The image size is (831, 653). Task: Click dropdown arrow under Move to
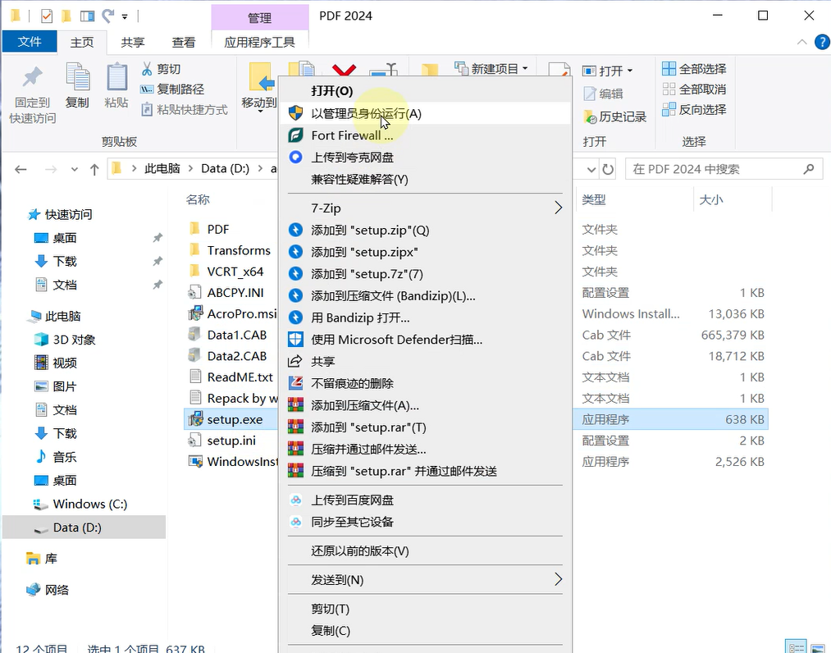click(260, 112)
